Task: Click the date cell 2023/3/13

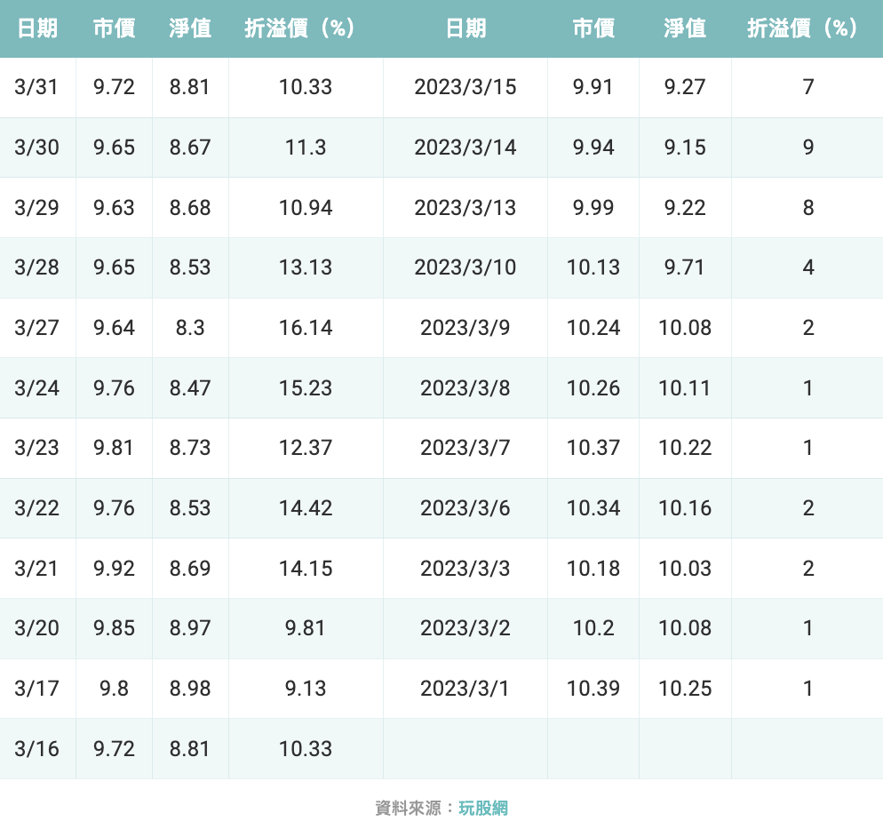Action: [465, 208]
